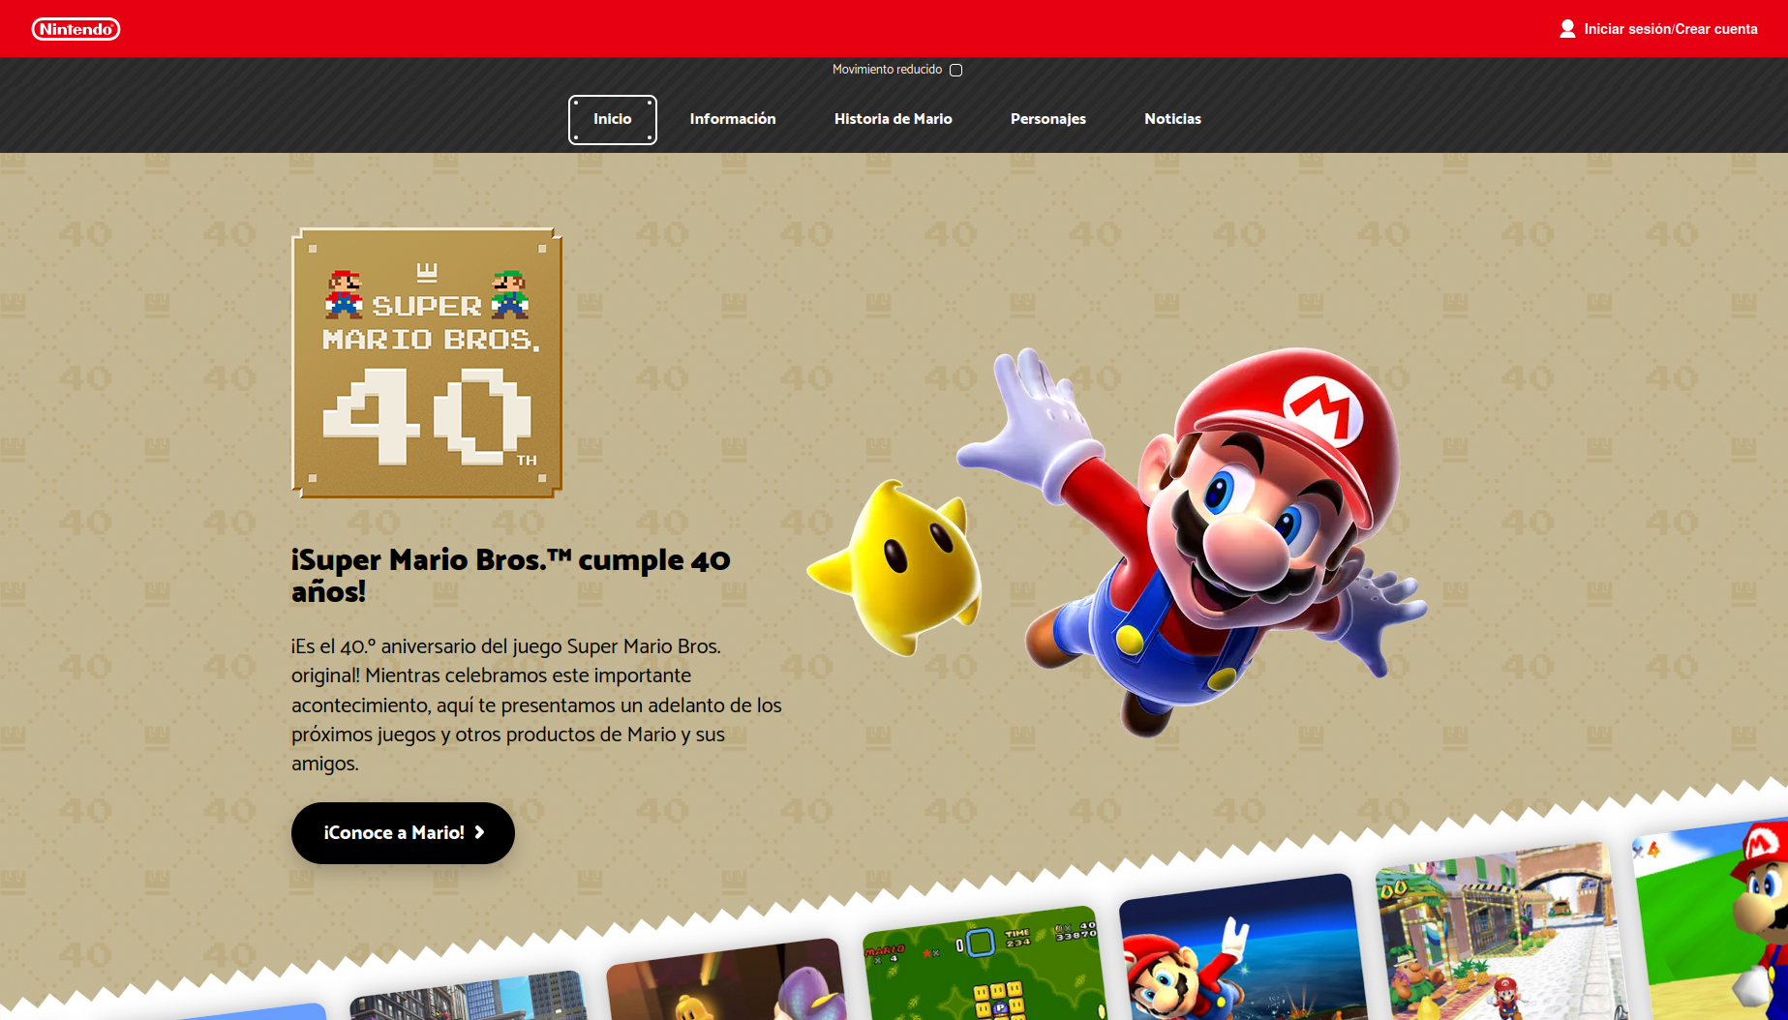
Task: Open the Información section
Action: click(x=732, y=119)
